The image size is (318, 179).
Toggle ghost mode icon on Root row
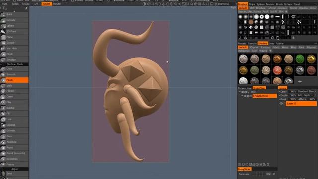pyautogui.click(x=245, y=92)
